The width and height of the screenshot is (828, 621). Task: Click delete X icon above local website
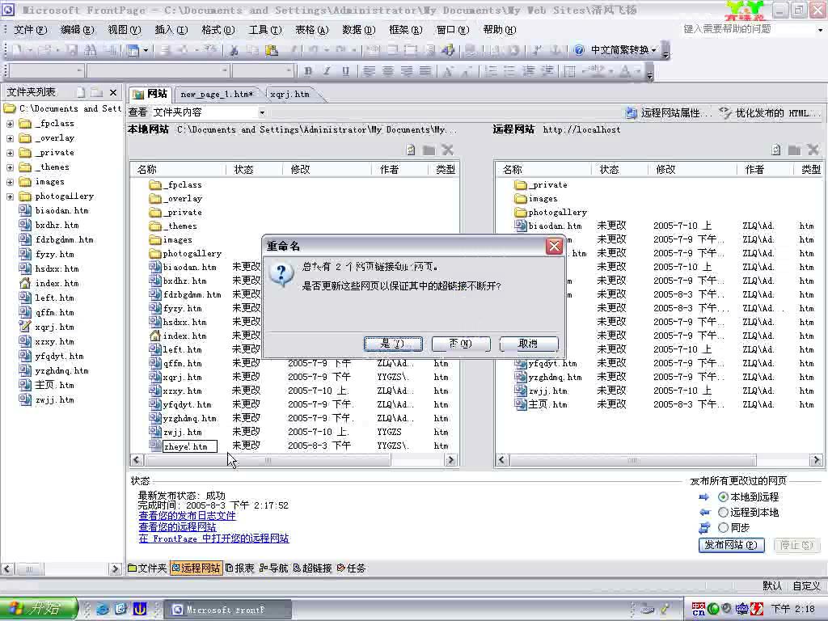[x=448, y=150]
